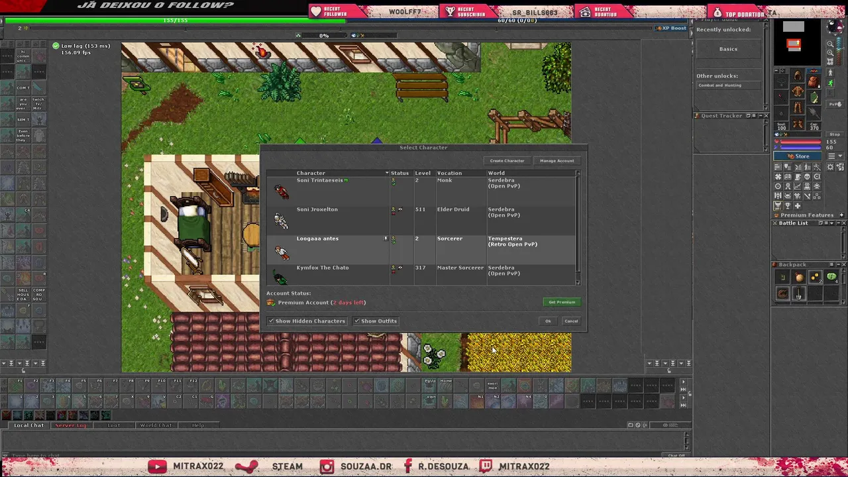This screenshot has width=848, height=477.
Task: Expand the Premium Features section
Action: pyautogui.click(x=841, y=215)
